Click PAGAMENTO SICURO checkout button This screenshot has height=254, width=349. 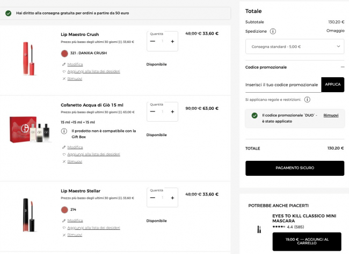coord(294,168)
